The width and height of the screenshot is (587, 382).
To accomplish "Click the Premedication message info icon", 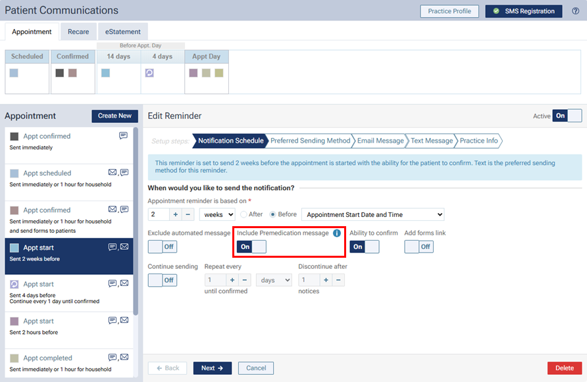I will (x=337, y=233).
